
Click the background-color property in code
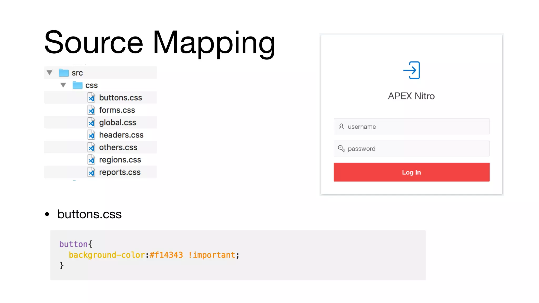tap(107, 255)
